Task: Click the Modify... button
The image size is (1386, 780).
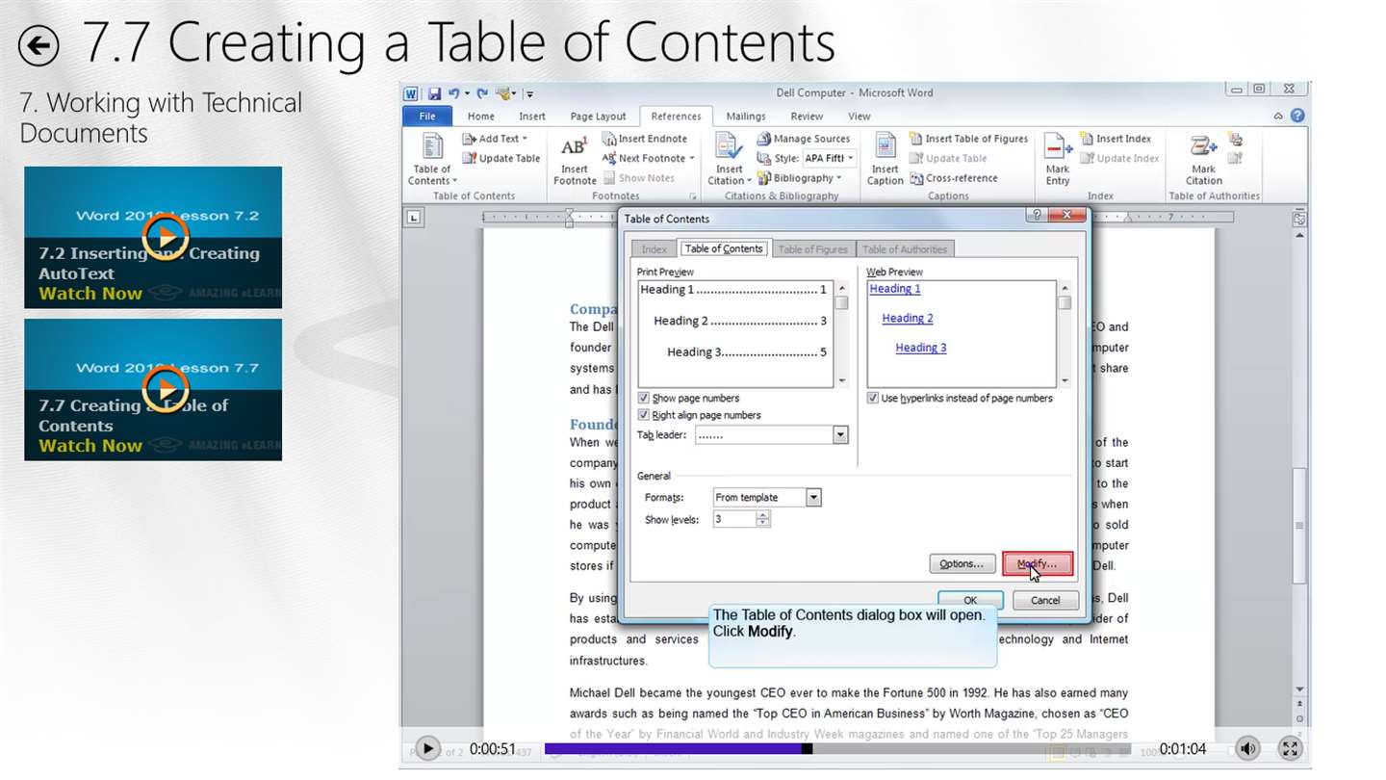Action: click(1038, 563)
